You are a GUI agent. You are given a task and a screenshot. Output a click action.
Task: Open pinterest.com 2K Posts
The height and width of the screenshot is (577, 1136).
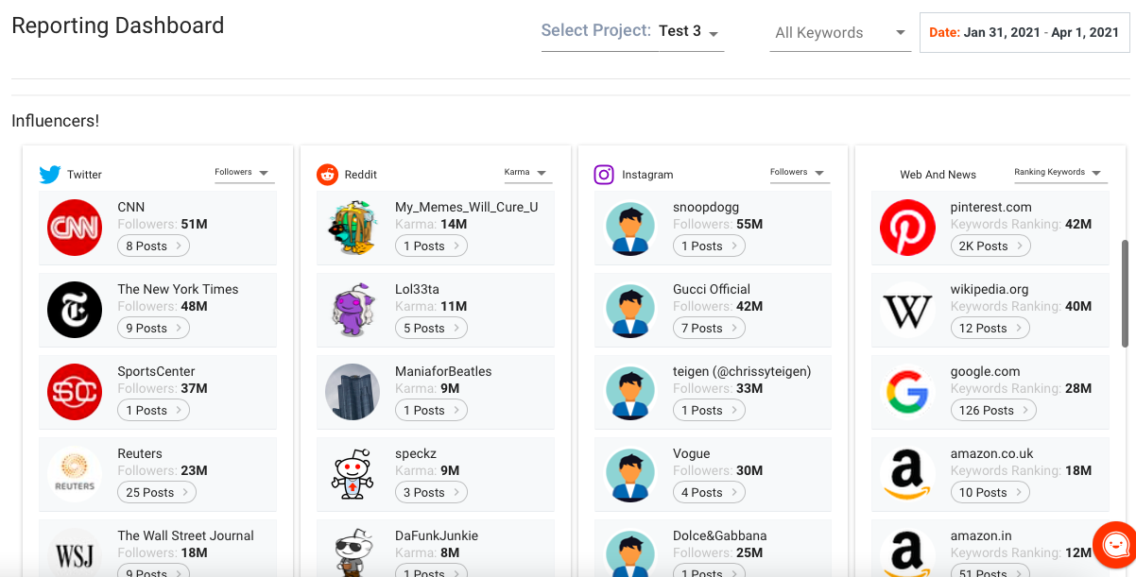click(990, 246)
